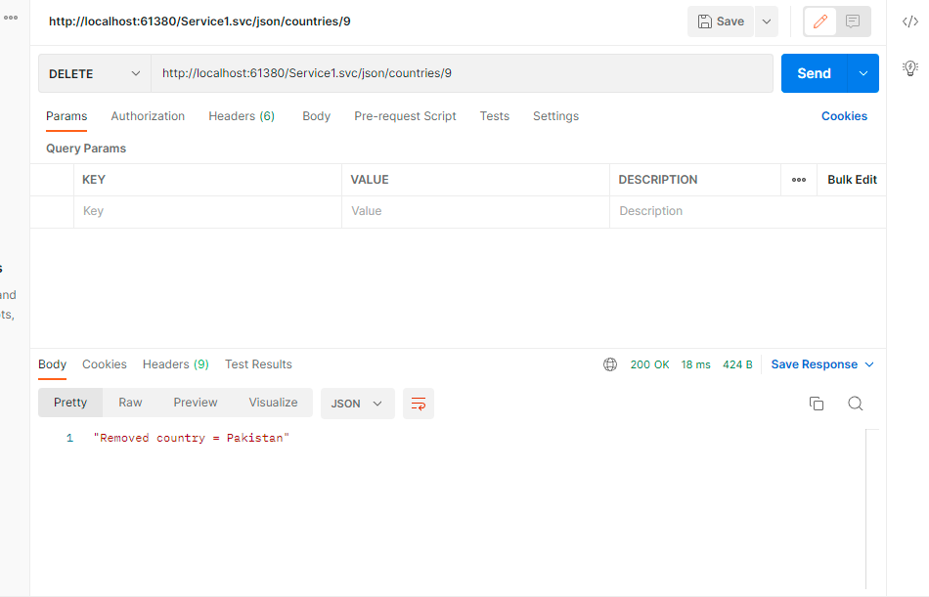This screenshot has height=597, width=929.
Task: Open the request Body tab
Action: click(317, 116)
